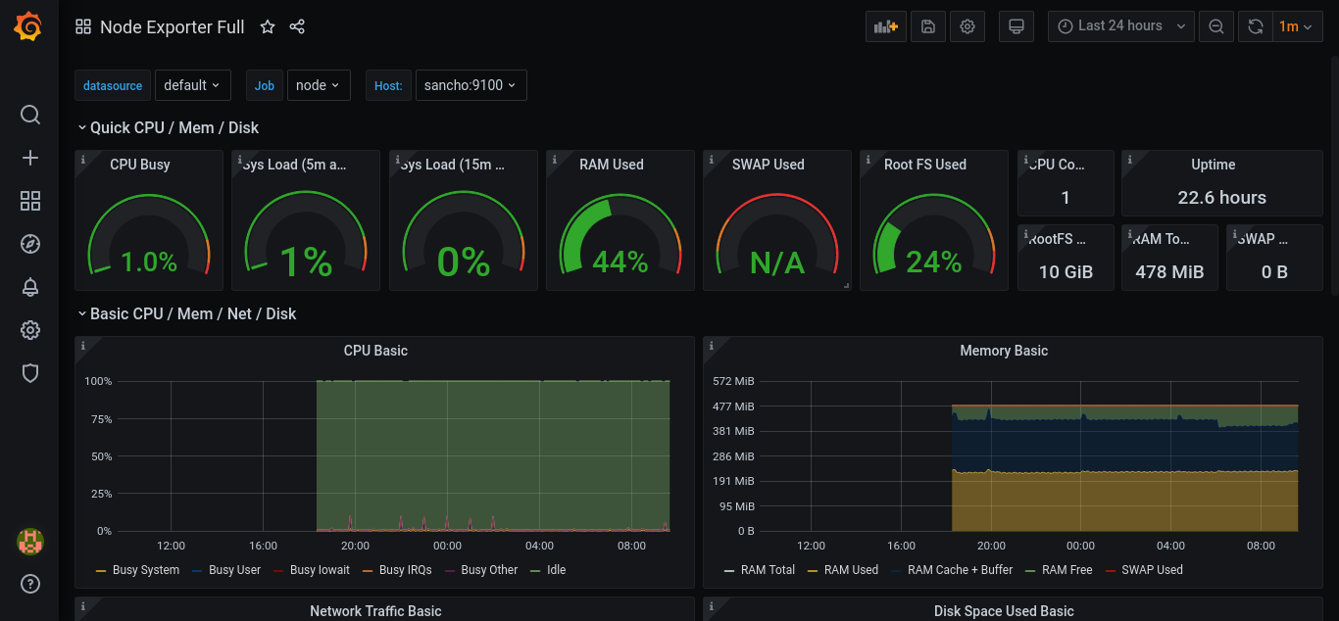Open CPU Busy panel title menu
The width and height of the screenshot is (1339, 621).
click(x=140, y=165)
